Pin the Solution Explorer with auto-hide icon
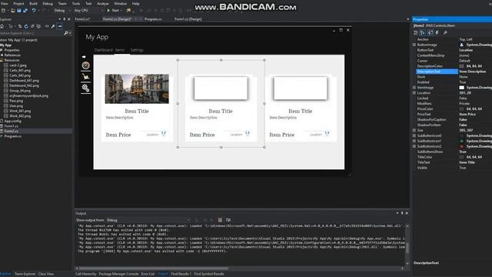This screenshot has height=277, width=492. 65,19
